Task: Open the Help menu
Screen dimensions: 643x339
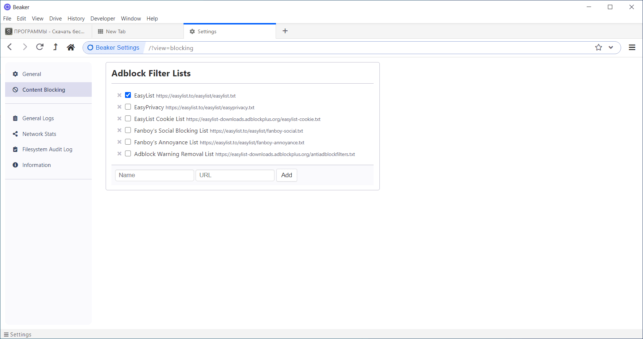Action: click(152, 19)
